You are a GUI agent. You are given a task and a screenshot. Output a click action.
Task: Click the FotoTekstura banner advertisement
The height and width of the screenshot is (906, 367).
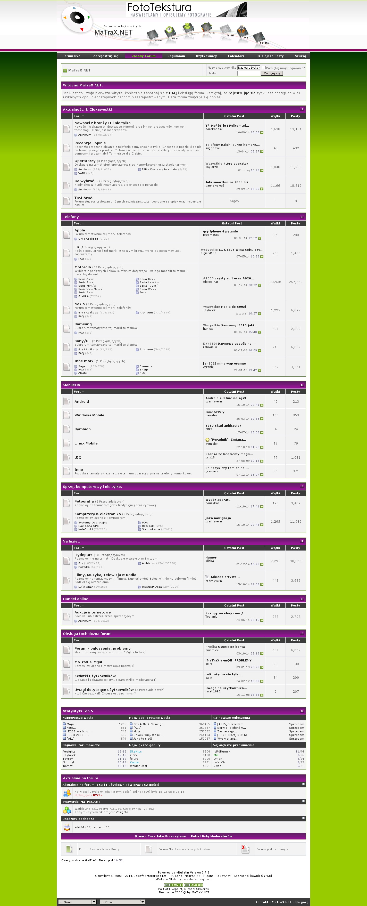[186, 10]
